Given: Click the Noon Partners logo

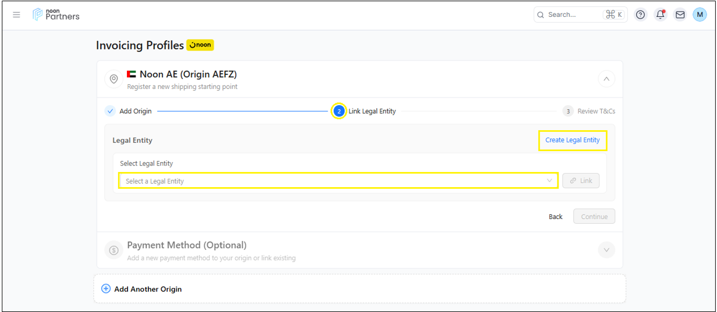Looking at the screenshot, I should pyautogui.click(x=56, y=15).
